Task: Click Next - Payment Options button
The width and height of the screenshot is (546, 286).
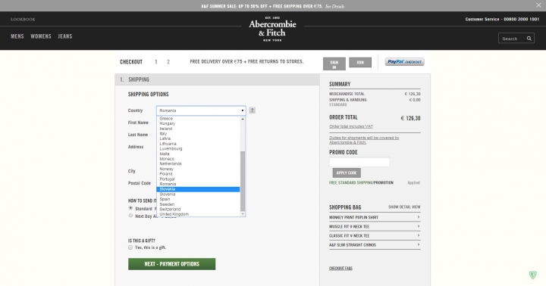Action: [x=171, y=264]
